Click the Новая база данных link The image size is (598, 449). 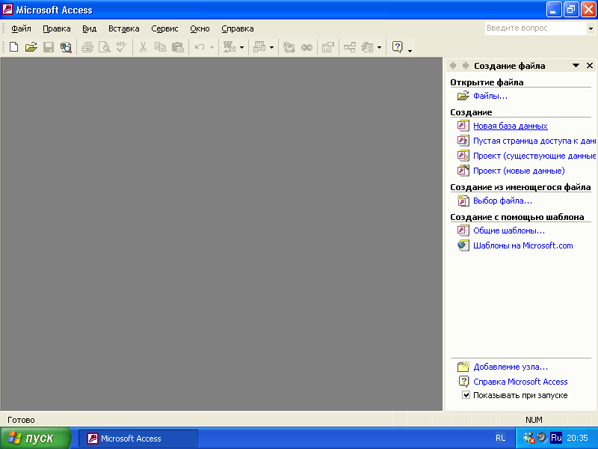coord(511,126)
